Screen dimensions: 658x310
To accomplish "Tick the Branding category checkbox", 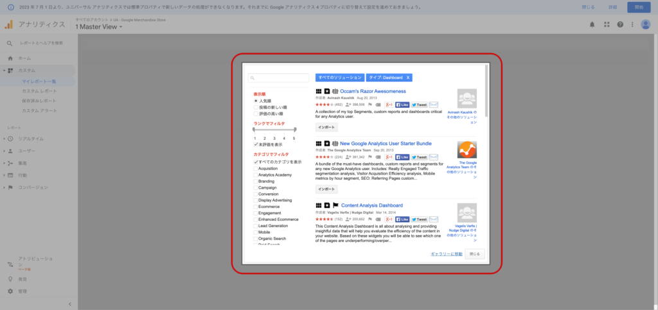I will (256, 181).
